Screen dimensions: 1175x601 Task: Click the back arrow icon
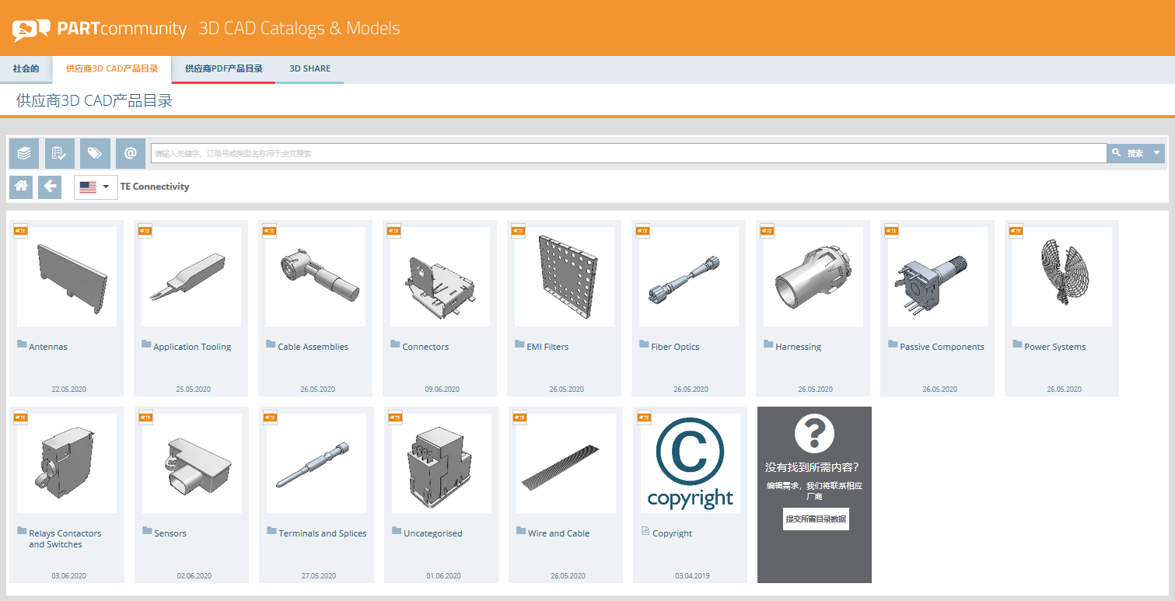pyautogui.click(x=50, y=187)
